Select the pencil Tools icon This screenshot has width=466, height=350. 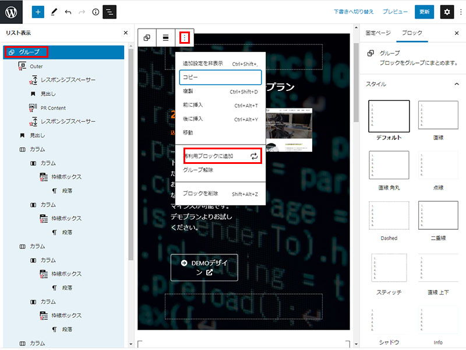point(54,12)
